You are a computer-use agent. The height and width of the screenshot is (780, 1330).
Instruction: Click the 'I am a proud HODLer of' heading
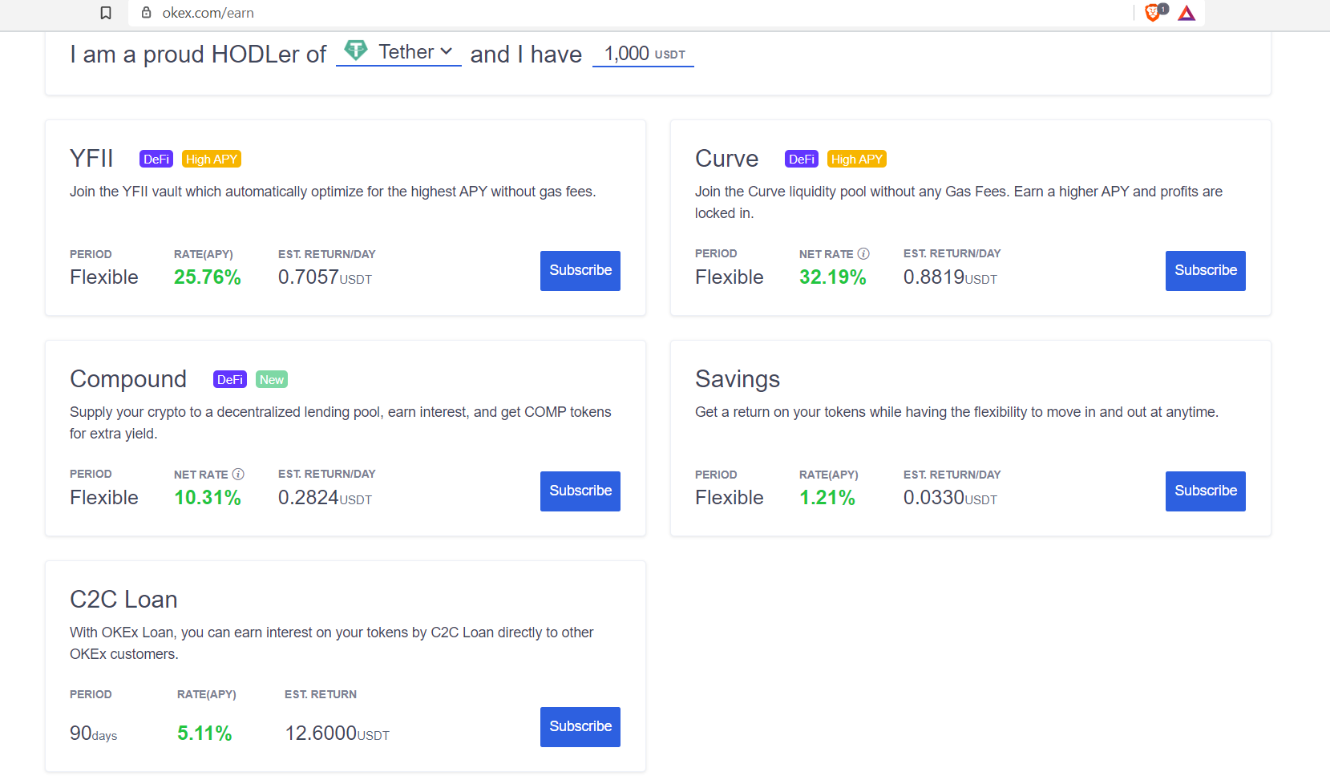click(198, 54)
